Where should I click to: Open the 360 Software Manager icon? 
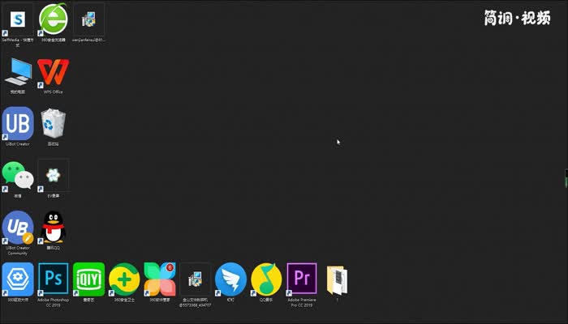[160, 279]
